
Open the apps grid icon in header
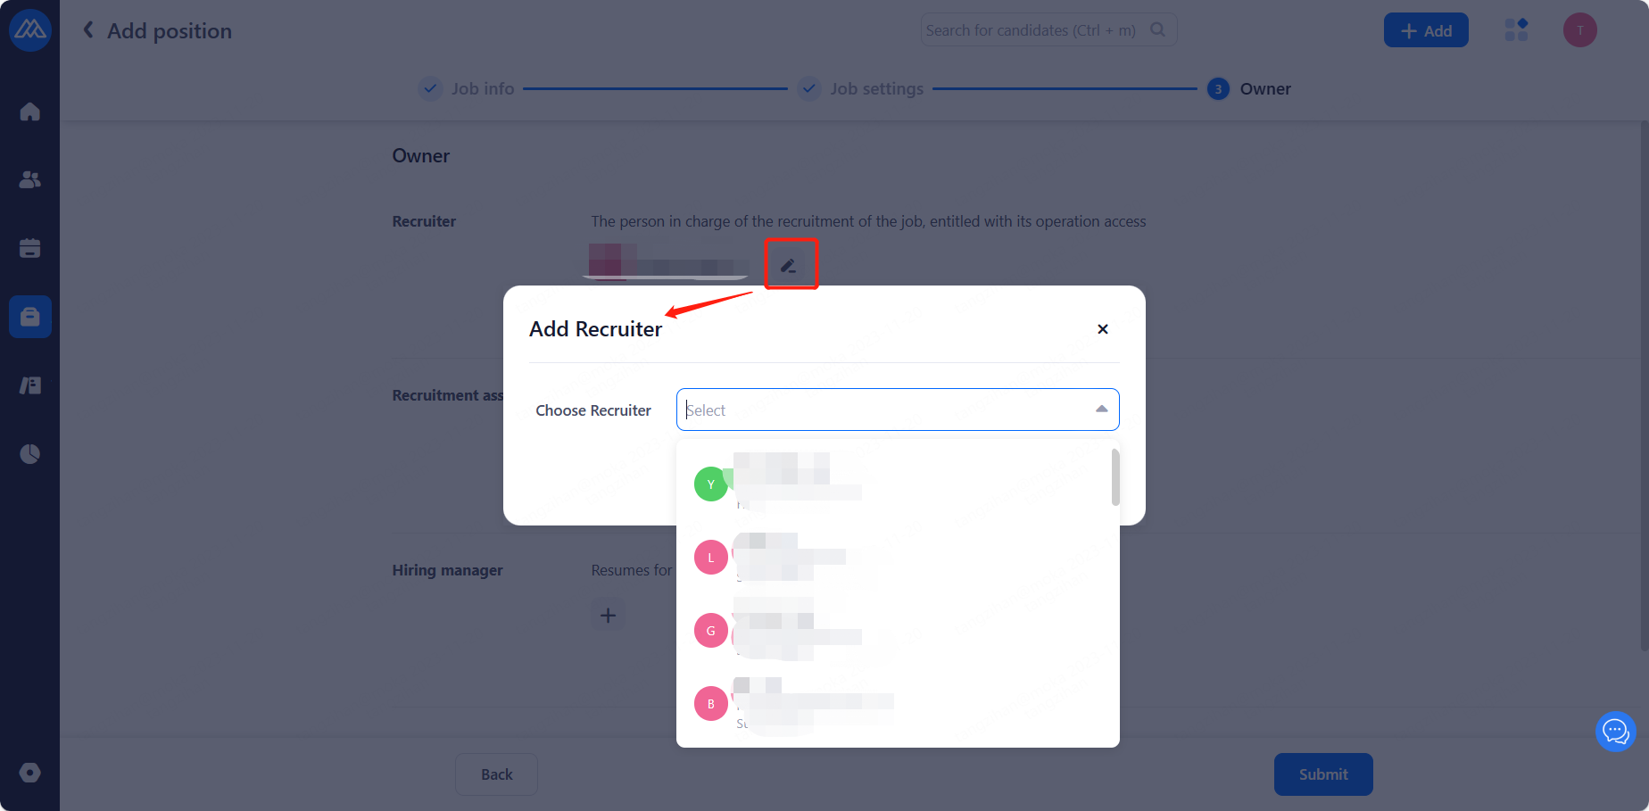click(x=1516, y=30)
